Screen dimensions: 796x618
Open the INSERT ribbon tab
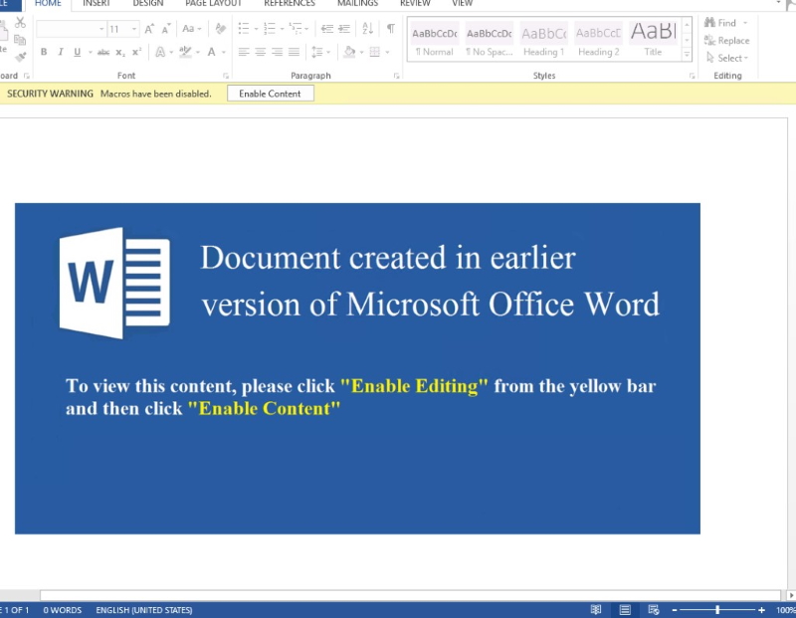[x=97, y=4]
